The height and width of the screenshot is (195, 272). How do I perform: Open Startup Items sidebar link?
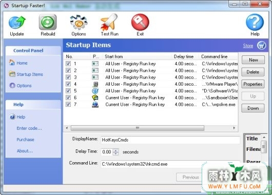point(30,74)
